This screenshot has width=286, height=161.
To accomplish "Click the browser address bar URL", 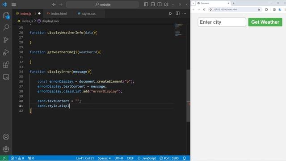I will point(225,9).
